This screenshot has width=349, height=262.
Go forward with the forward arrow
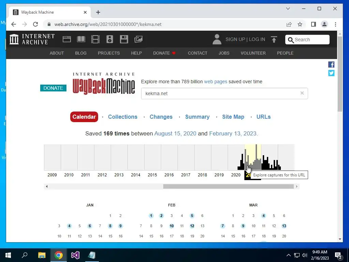coord(25,24)
